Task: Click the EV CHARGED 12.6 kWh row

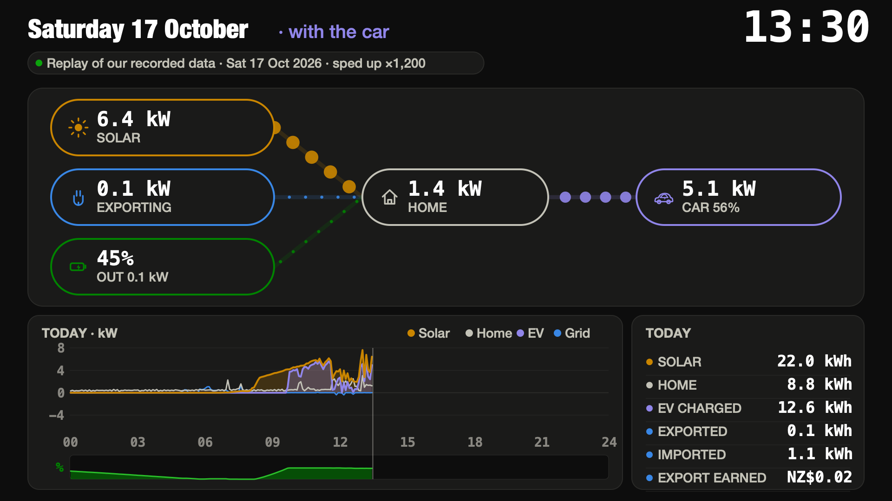Action: pos(748,408)
